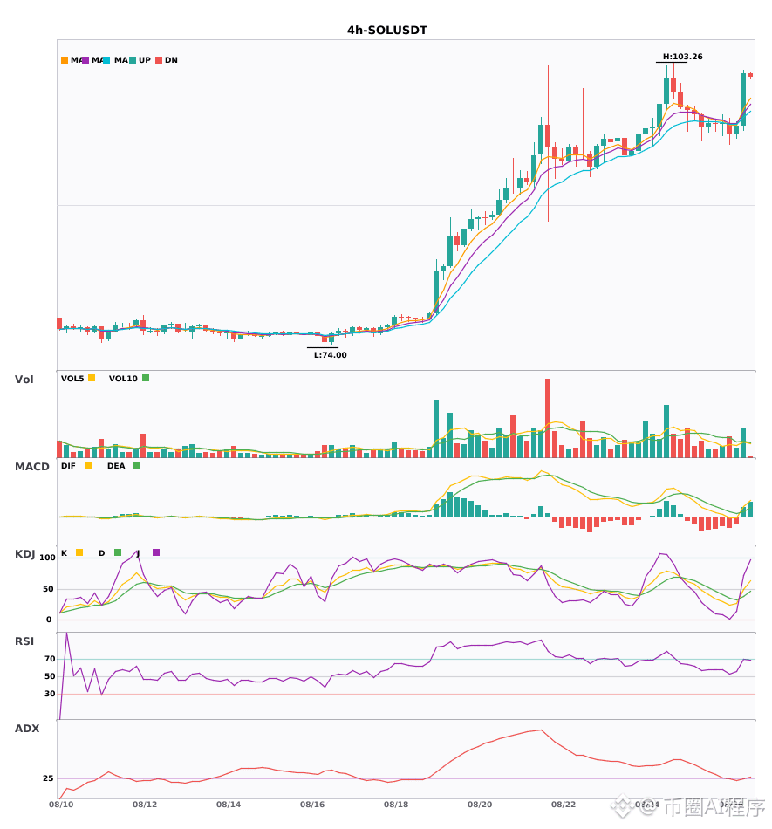Click the H:103.26 high price label
The height and width of the screenshot is (829, 772).
point(683,57)
